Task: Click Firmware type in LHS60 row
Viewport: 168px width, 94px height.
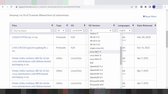Action: [x=61, y=37]
